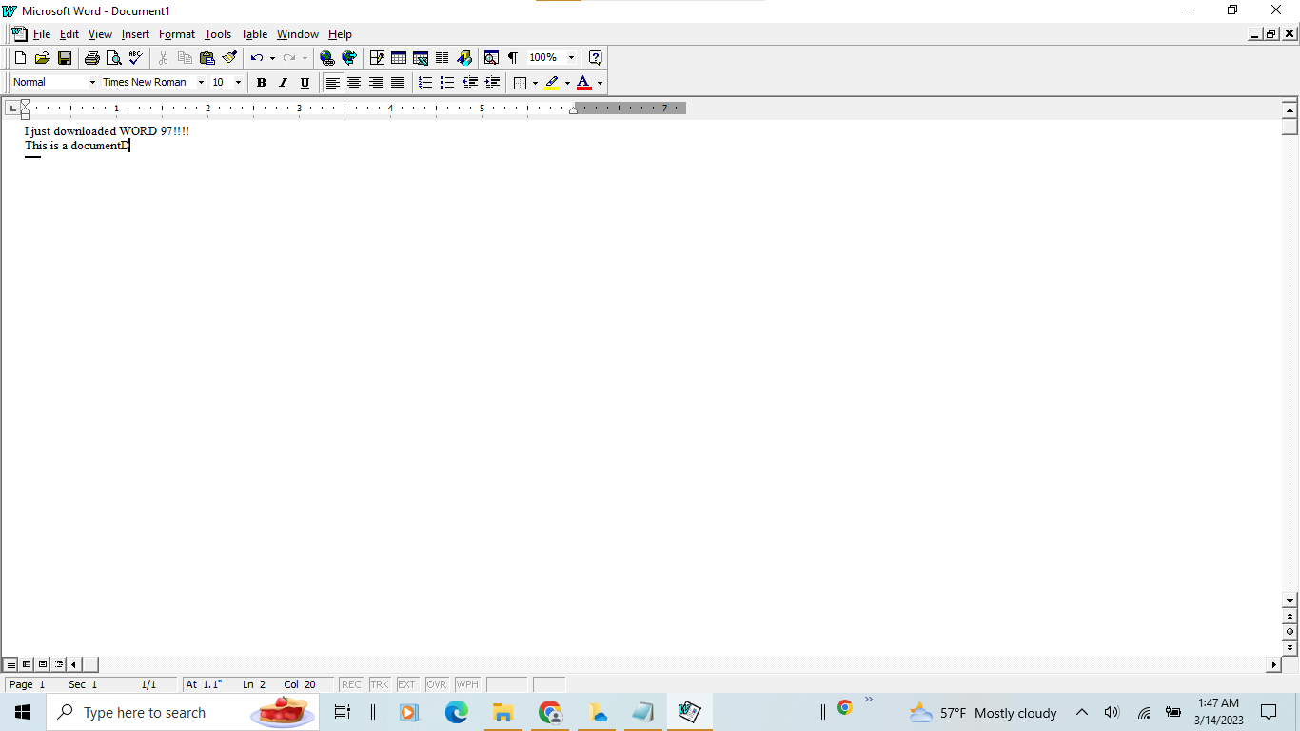Image resolution: width=1300 pixels, height=731 pixels.
Task: Open the Insert menu
Action: 135,33
